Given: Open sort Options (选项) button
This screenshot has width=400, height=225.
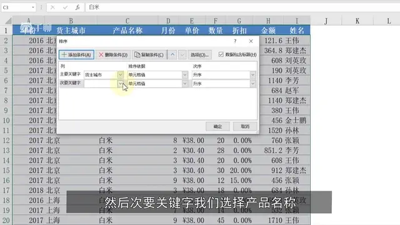Looking at the screenshot, I should [x=199, y=54].
